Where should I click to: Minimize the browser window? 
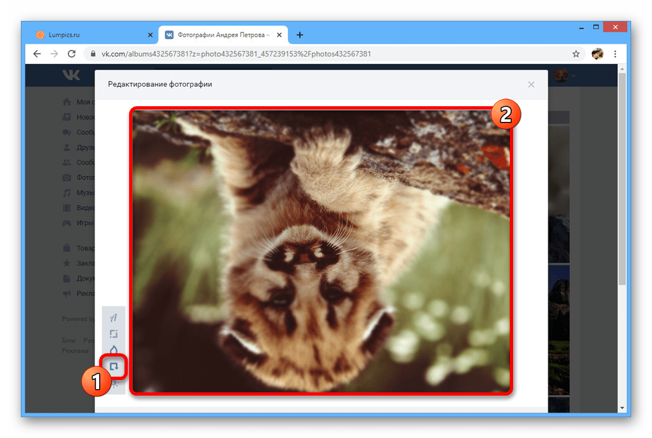point(582,27)
